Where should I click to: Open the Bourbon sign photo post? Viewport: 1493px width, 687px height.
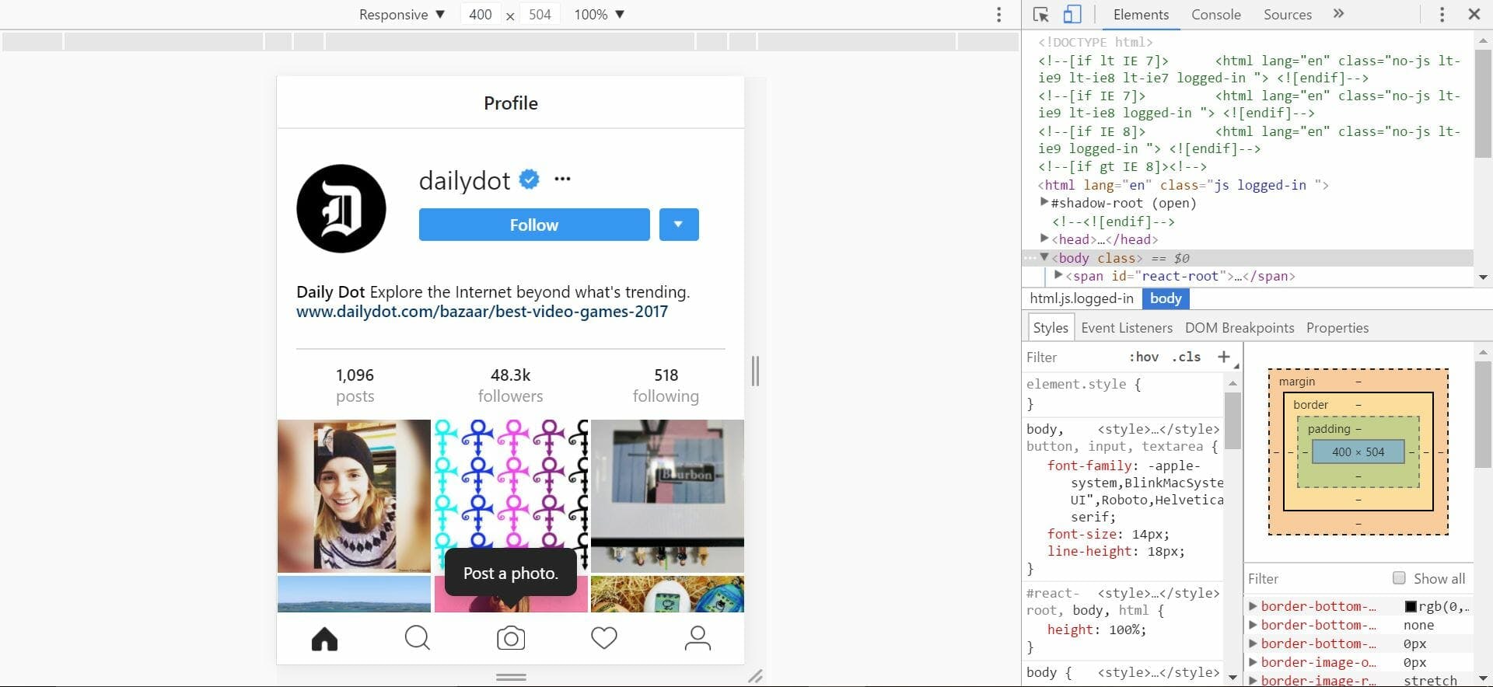tap(667, 496)
